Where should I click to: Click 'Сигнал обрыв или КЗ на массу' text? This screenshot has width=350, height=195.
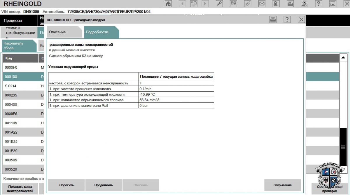coord(76,56)
